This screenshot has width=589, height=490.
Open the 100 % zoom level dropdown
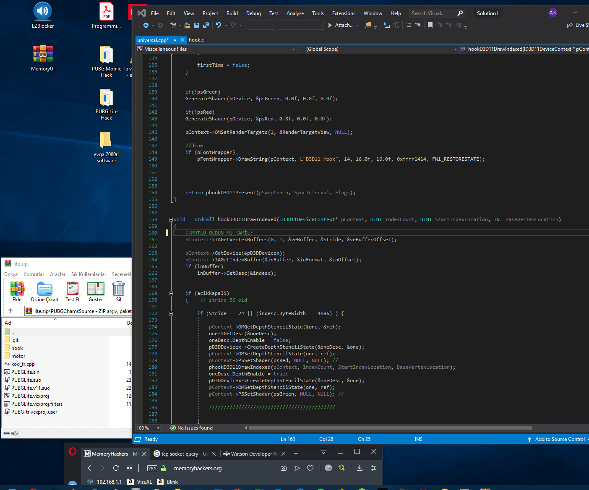pos(158,428)
